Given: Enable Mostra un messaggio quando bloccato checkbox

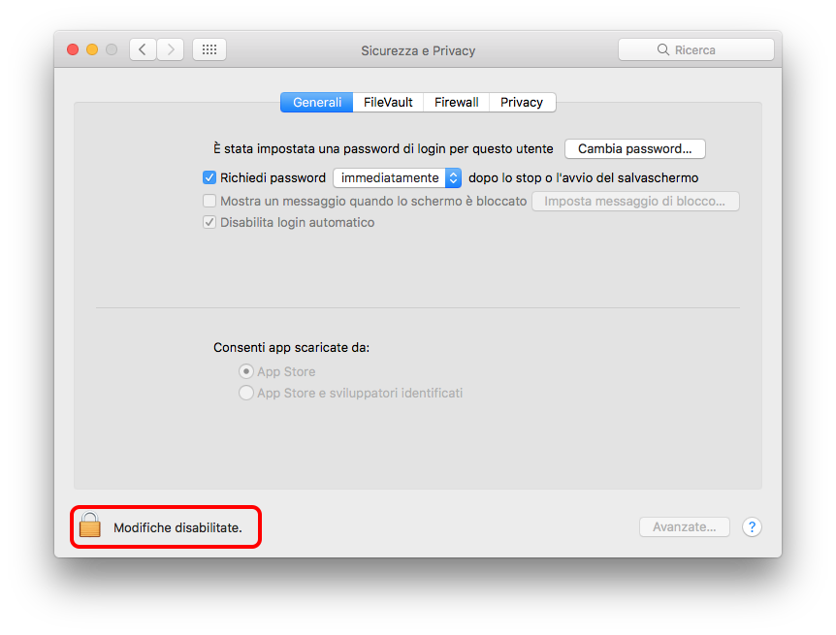Looking at the screenshot, I should click(209, 202).
